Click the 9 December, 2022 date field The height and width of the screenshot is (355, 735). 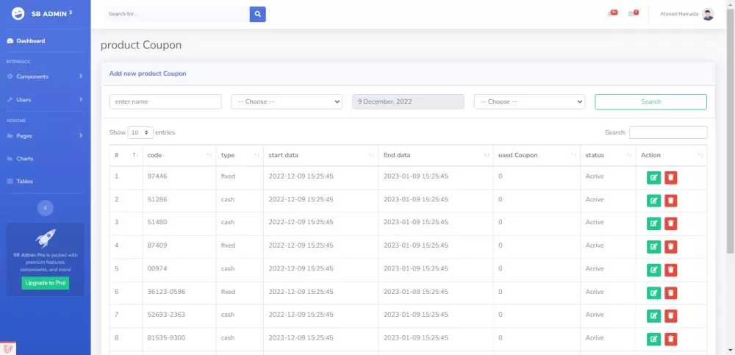(x=408, y=101)
